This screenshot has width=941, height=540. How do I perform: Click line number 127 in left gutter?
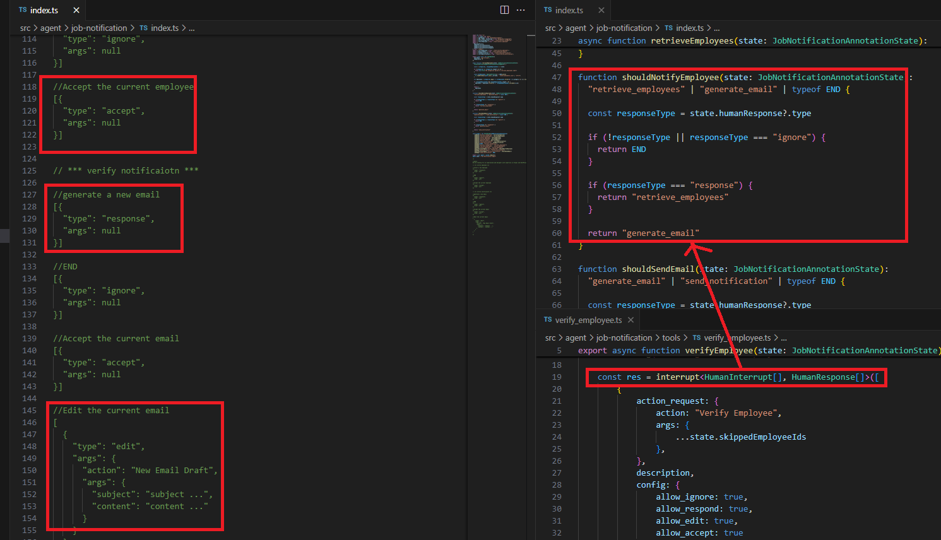[x=29, y=194]
